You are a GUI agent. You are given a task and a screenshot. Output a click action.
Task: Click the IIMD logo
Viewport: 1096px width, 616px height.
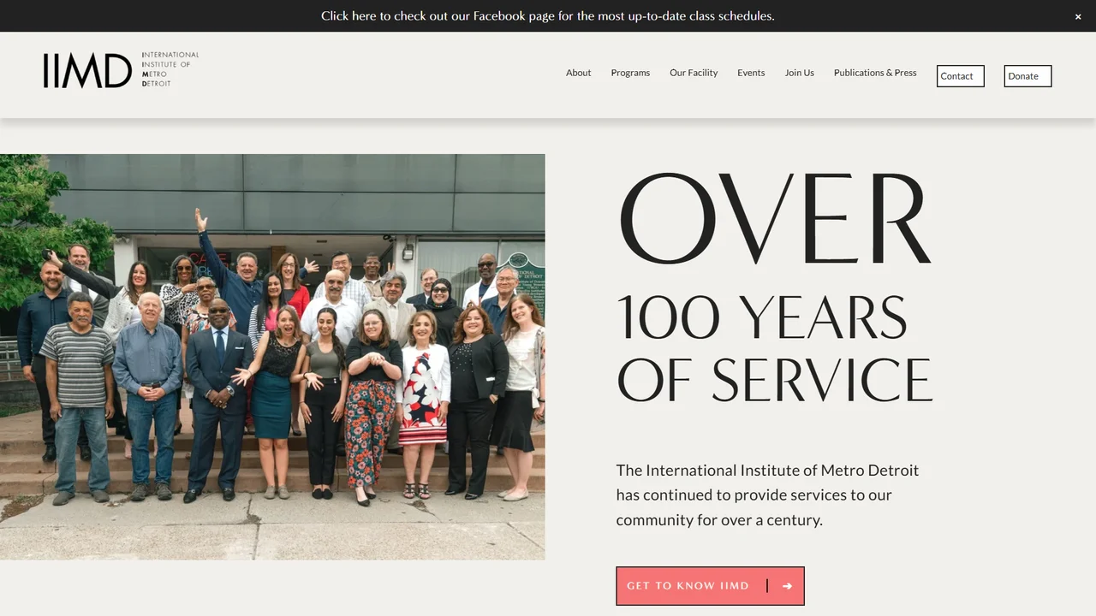tap(121, 70)
